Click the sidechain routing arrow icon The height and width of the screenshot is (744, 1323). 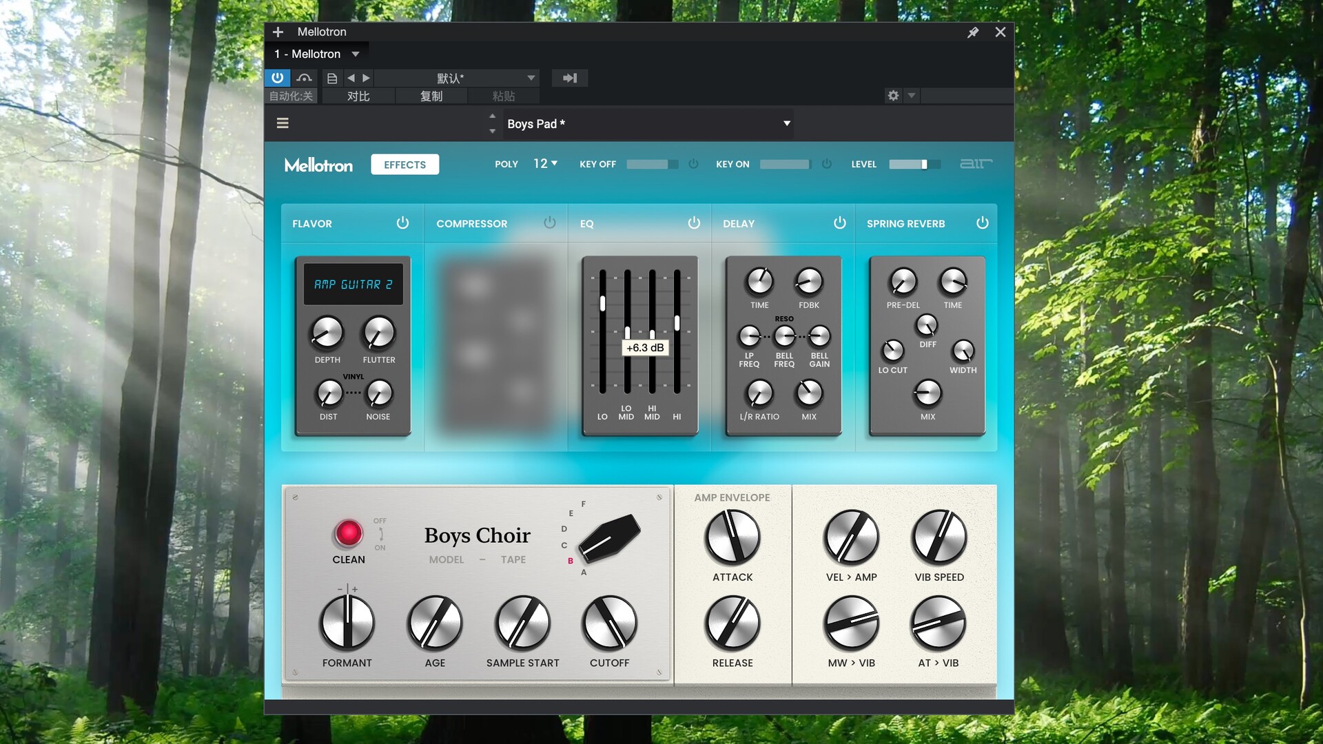tap(570, 78)
